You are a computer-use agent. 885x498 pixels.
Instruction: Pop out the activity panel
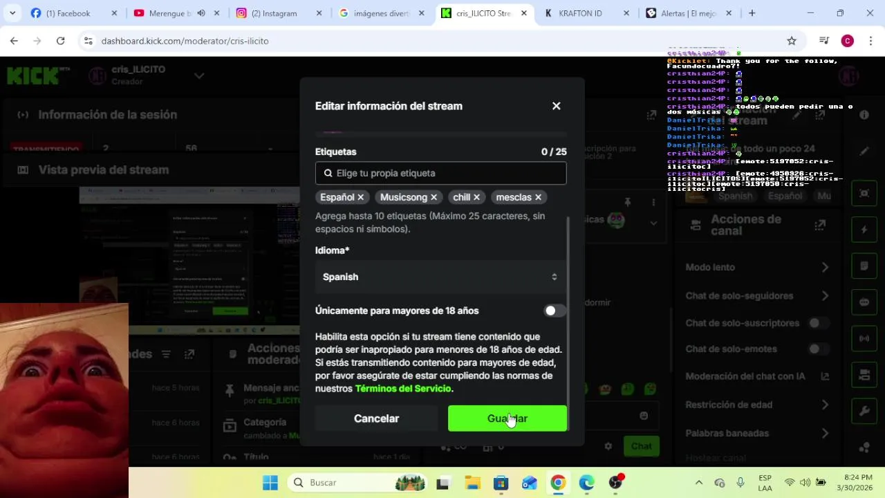(x=189, y=354)
